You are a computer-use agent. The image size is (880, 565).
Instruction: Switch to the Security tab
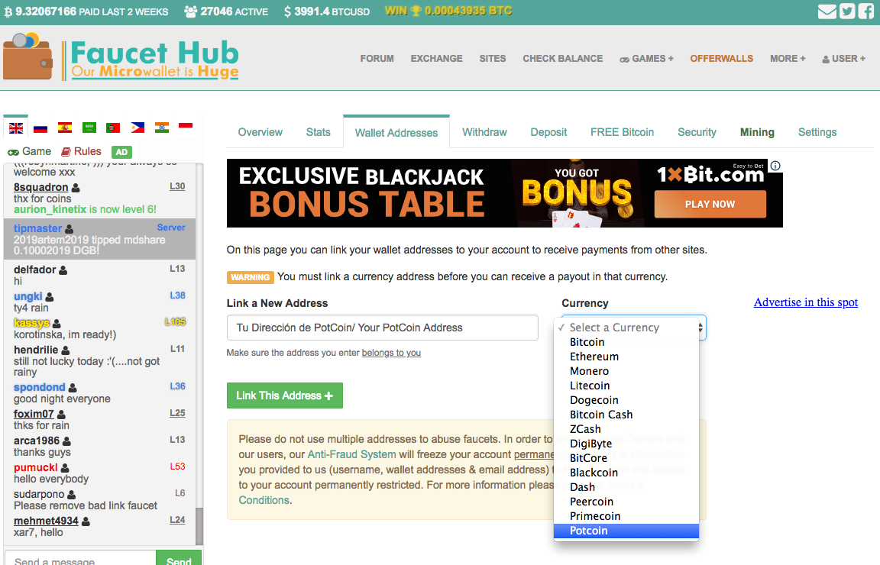pyautogui.click(x=697, y=132)
